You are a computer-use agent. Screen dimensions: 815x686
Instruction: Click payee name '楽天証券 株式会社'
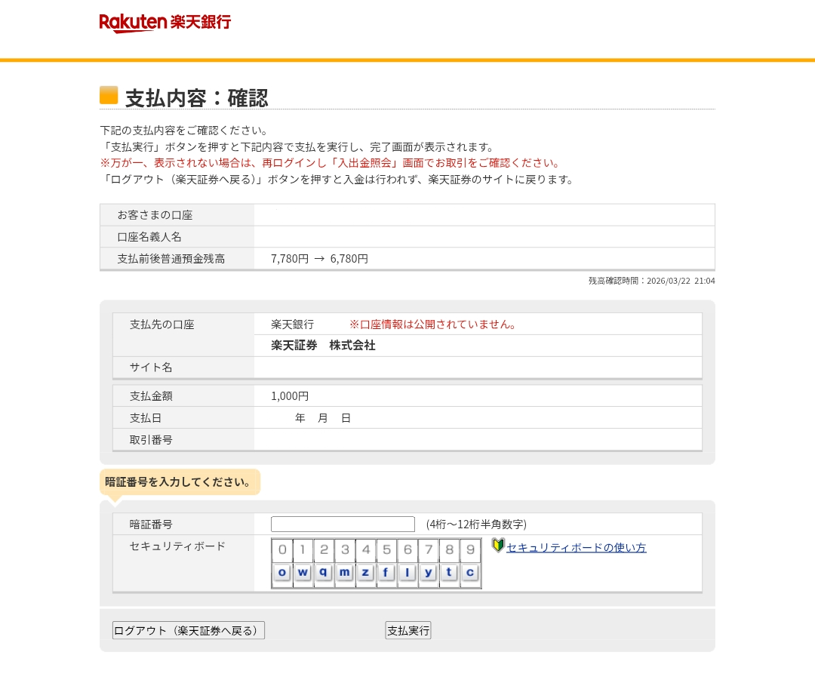point(323,346)
